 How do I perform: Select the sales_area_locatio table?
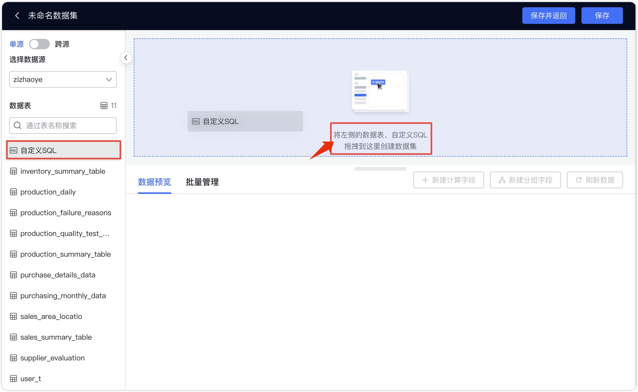pos(64,316)
